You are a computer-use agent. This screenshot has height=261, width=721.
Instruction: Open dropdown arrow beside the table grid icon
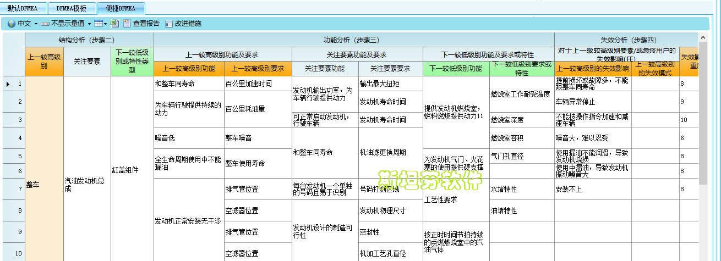[105, 24]
